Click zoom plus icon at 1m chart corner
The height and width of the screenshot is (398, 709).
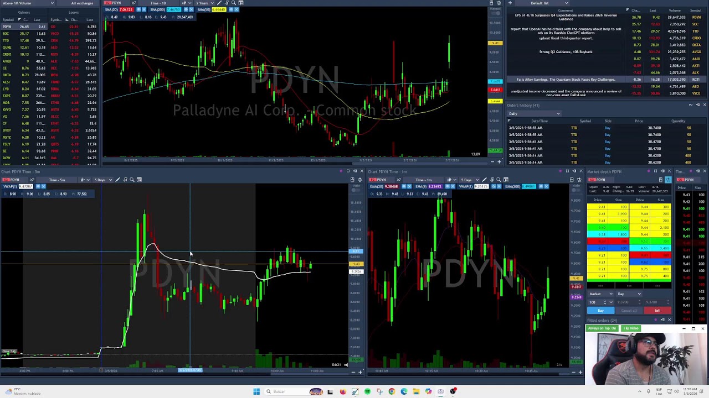pyautogui.click(x=580, y=371)
